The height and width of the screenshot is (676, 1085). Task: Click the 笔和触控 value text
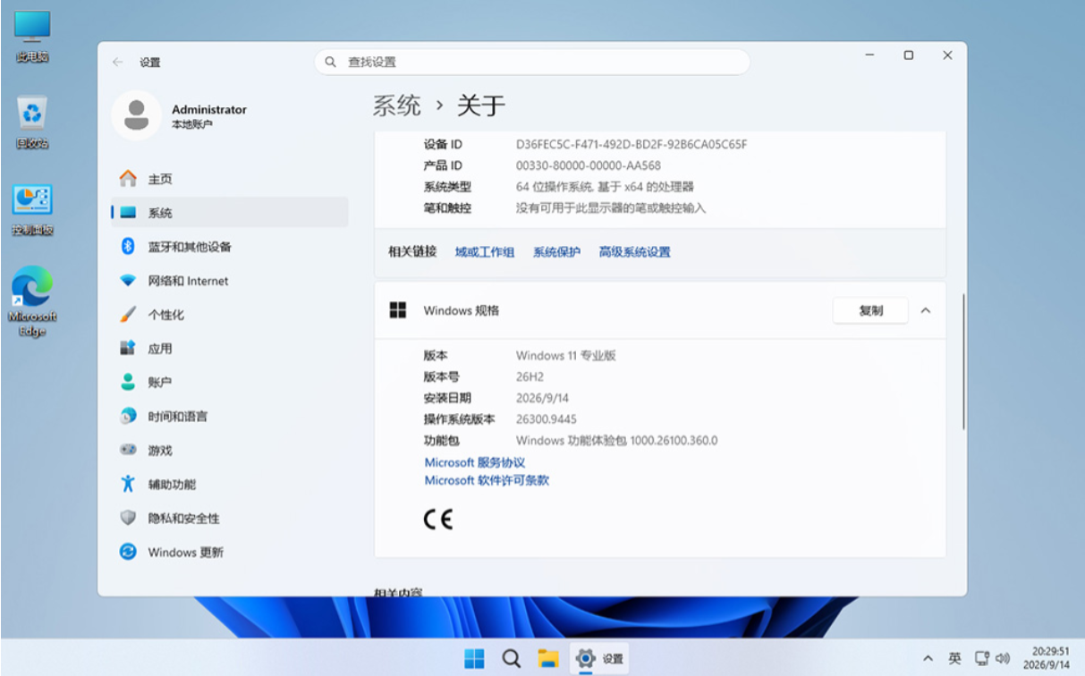pos(611,207)
